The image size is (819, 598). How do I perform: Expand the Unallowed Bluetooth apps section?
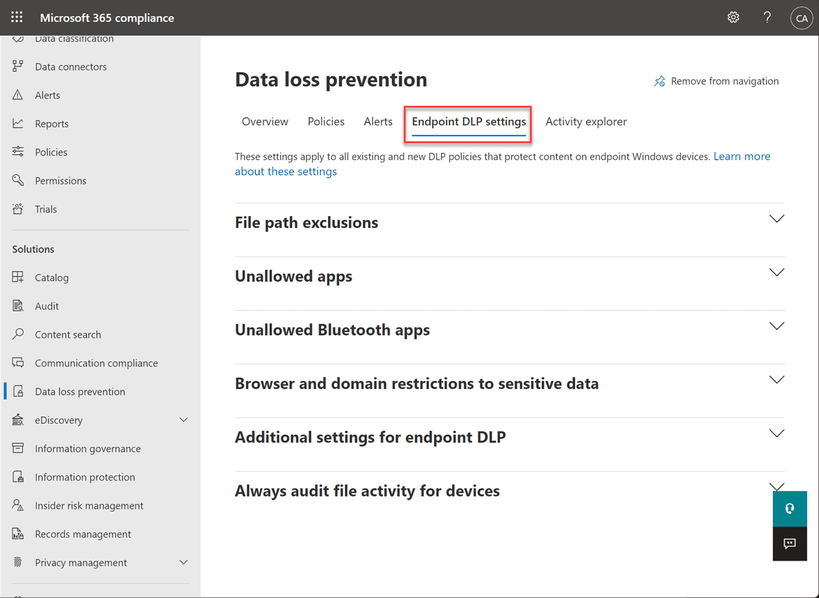pos(777,326)
